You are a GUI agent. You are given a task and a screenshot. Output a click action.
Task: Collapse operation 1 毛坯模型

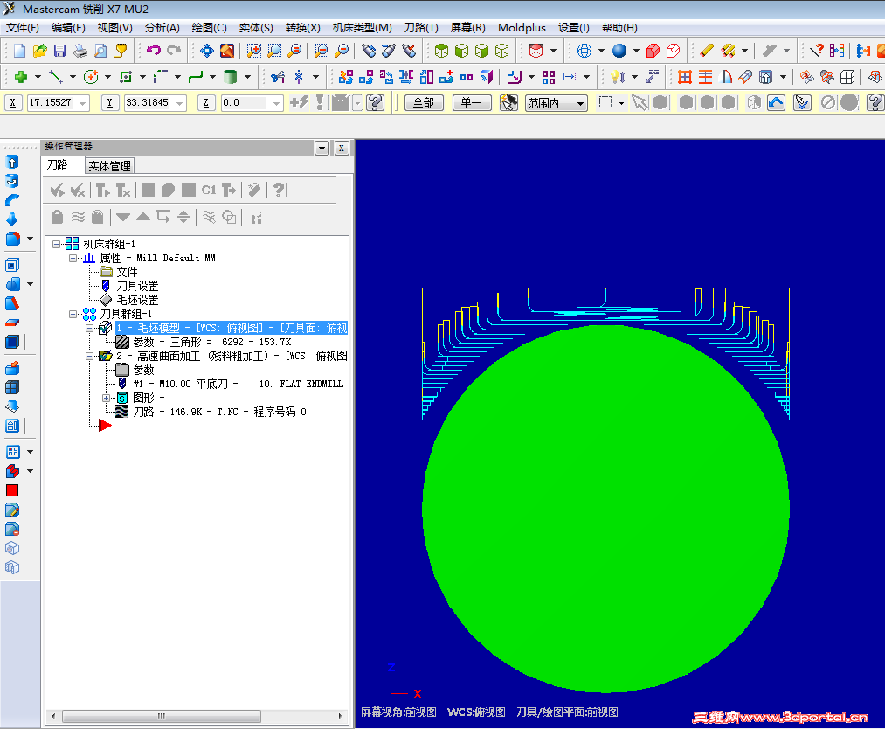point(89,328)
